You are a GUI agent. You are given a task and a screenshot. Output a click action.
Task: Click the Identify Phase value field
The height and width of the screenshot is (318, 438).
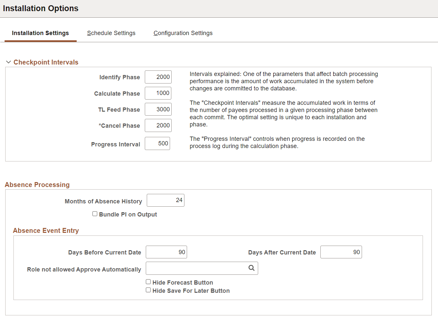pos(158,77)
